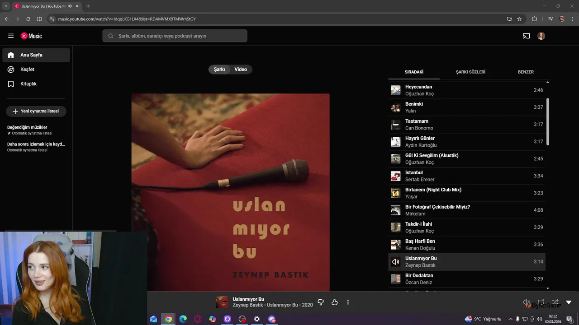
Task: Click the large Uslanmıyor Bu album cover
Action: pyautogui.click(x=231, y=192)
